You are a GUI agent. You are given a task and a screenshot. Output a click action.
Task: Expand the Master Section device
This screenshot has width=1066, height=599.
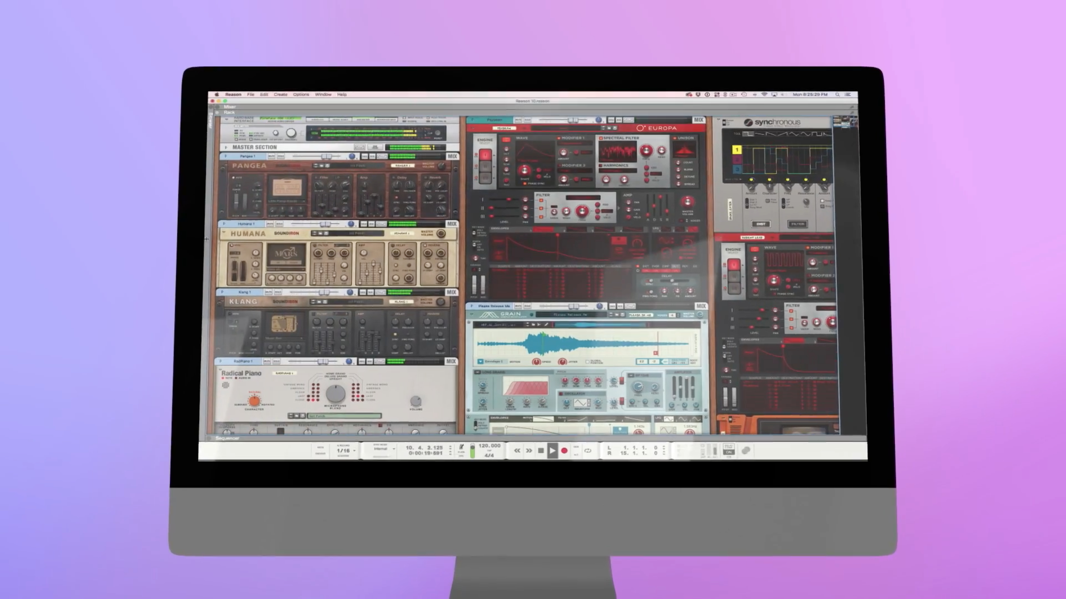coord(226,147)
